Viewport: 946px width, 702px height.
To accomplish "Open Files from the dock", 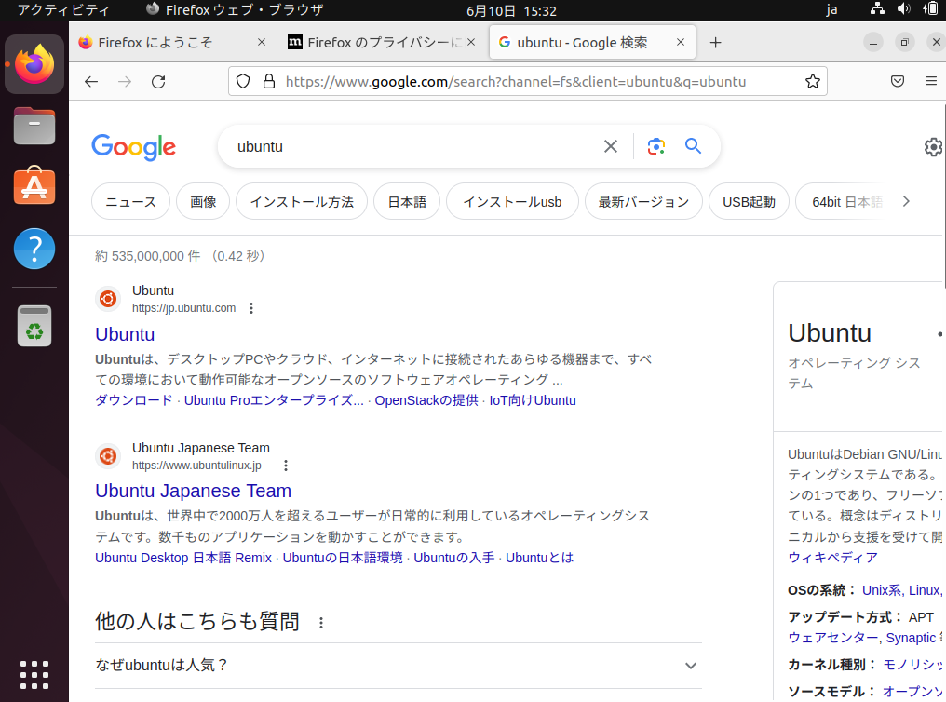I will [x=34, y=126].
